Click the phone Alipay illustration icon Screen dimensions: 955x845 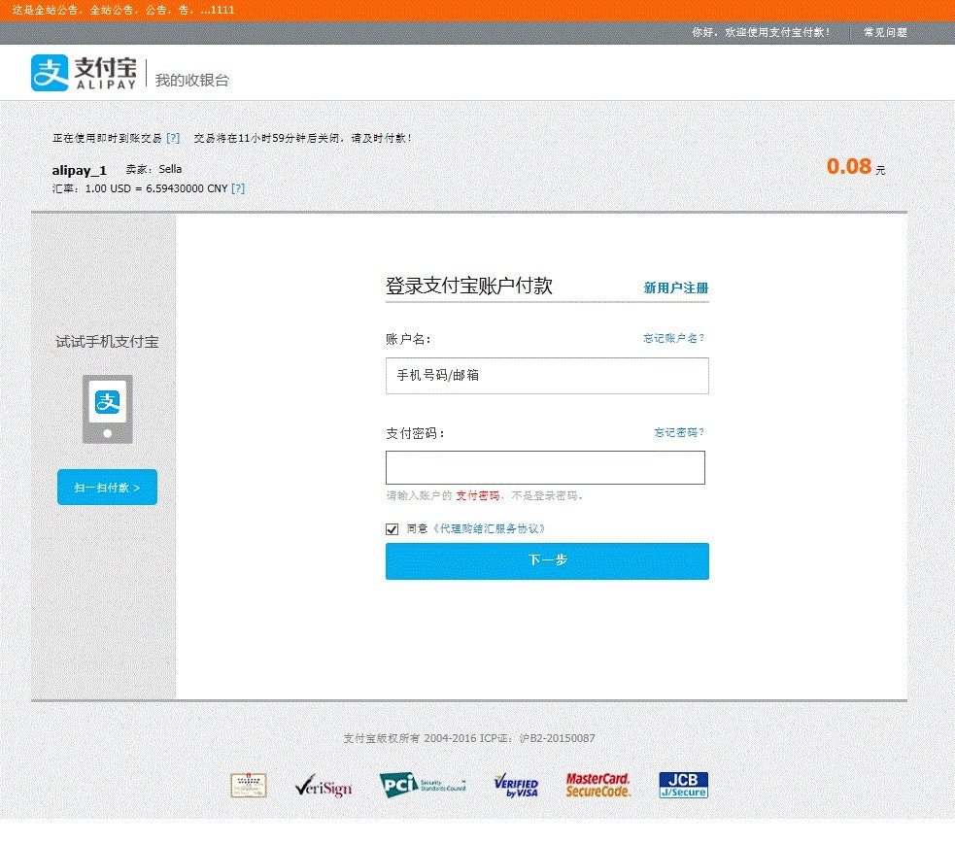107,409
